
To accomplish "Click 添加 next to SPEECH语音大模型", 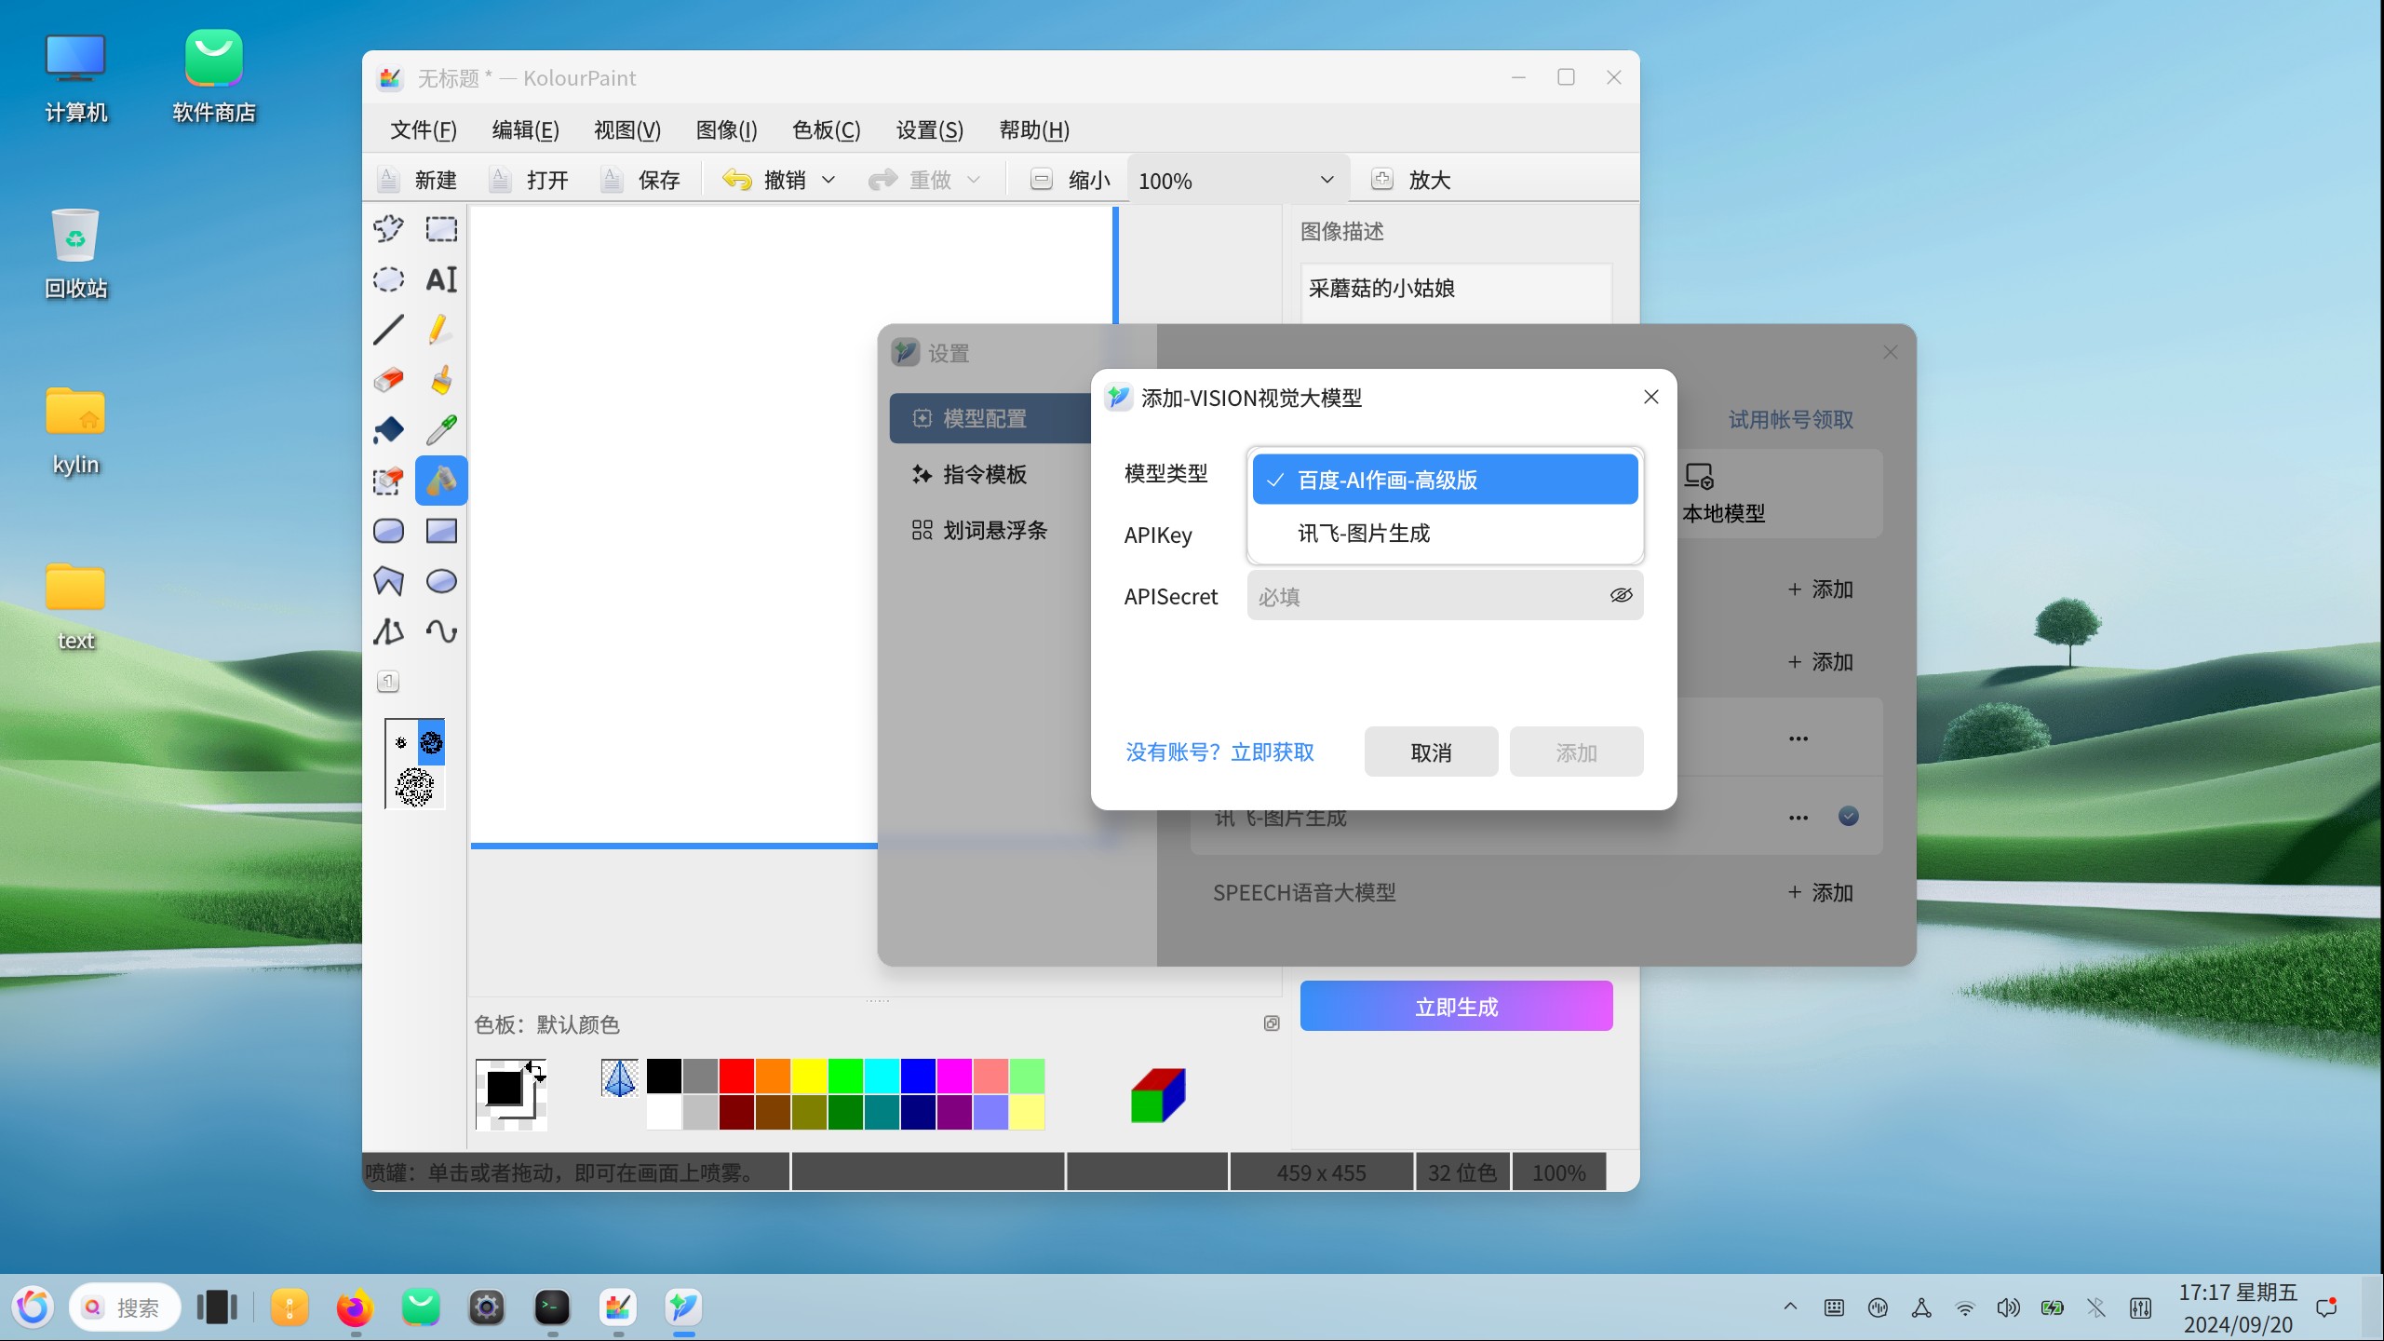I will (1821, 892).
